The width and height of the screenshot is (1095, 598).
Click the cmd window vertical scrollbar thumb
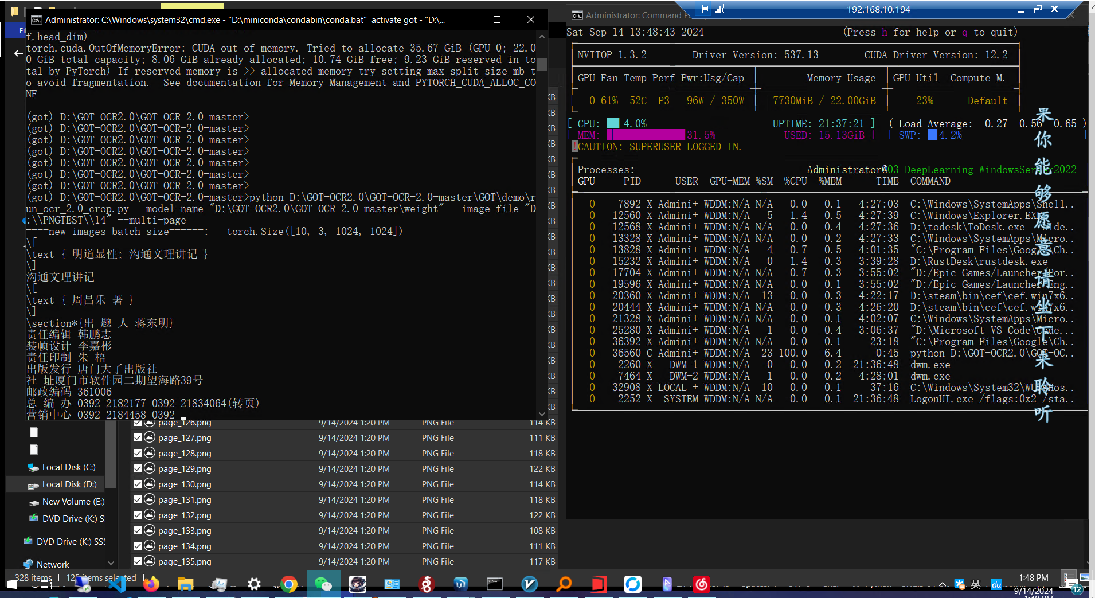(x=542, y=64)
